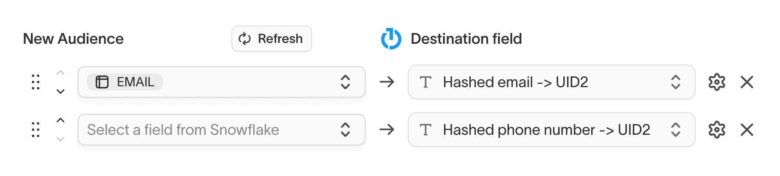Image resolution: width=780 pixels, height=176 pixels.
Task: Remove the Hashed email mapping row
Action: [747, 82]
